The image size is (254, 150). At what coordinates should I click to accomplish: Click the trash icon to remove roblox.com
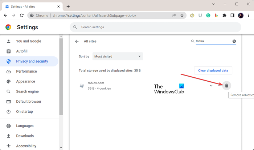(226, 86)
